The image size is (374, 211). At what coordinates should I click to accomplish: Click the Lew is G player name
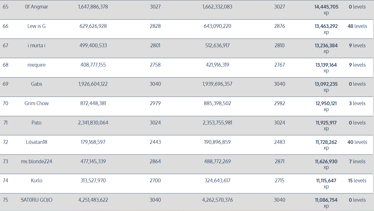[x=37, y=26]
